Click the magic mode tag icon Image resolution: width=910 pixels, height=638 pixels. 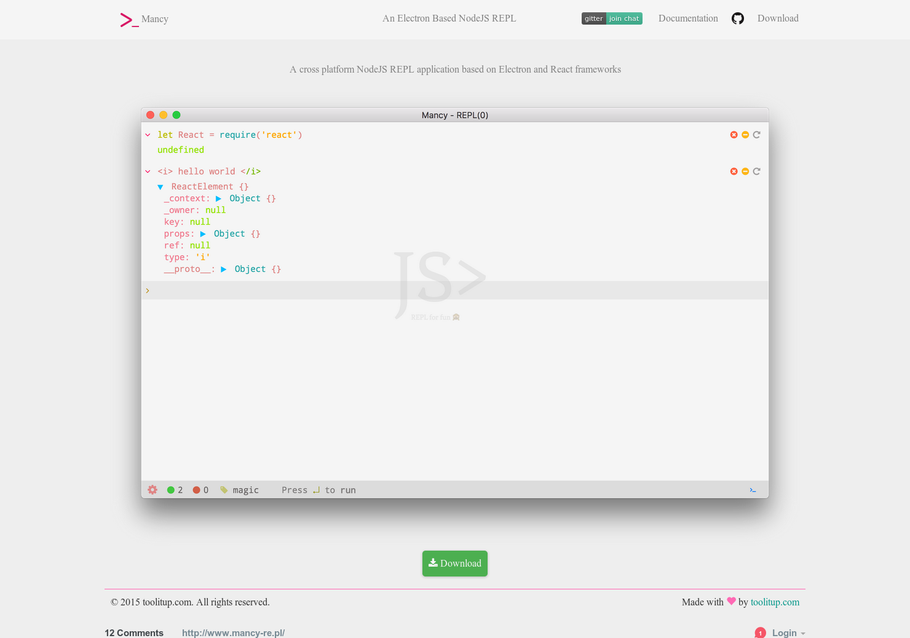point(224,490)
